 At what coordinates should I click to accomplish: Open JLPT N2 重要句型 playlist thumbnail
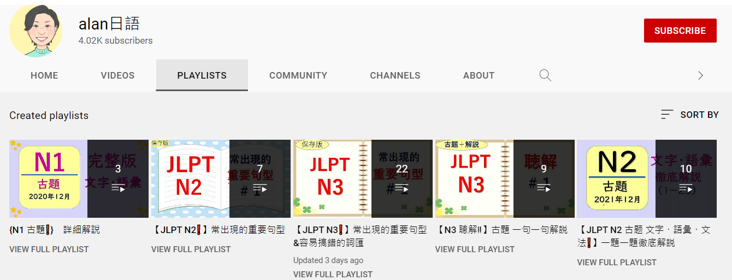pos(221,178)
